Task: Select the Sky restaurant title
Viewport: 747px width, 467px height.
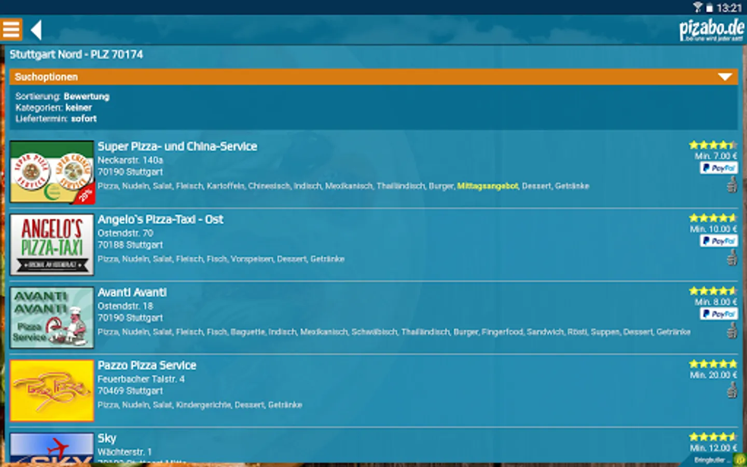Action: coord(107,438)
